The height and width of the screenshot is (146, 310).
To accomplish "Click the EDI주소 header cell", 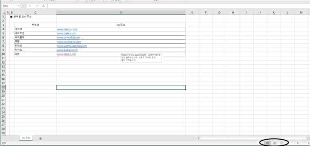I will (121, 25).
